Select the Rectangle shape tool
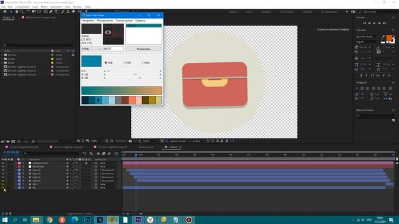The width and height of the screenshot is (399, 224). [x=46, y=12]
